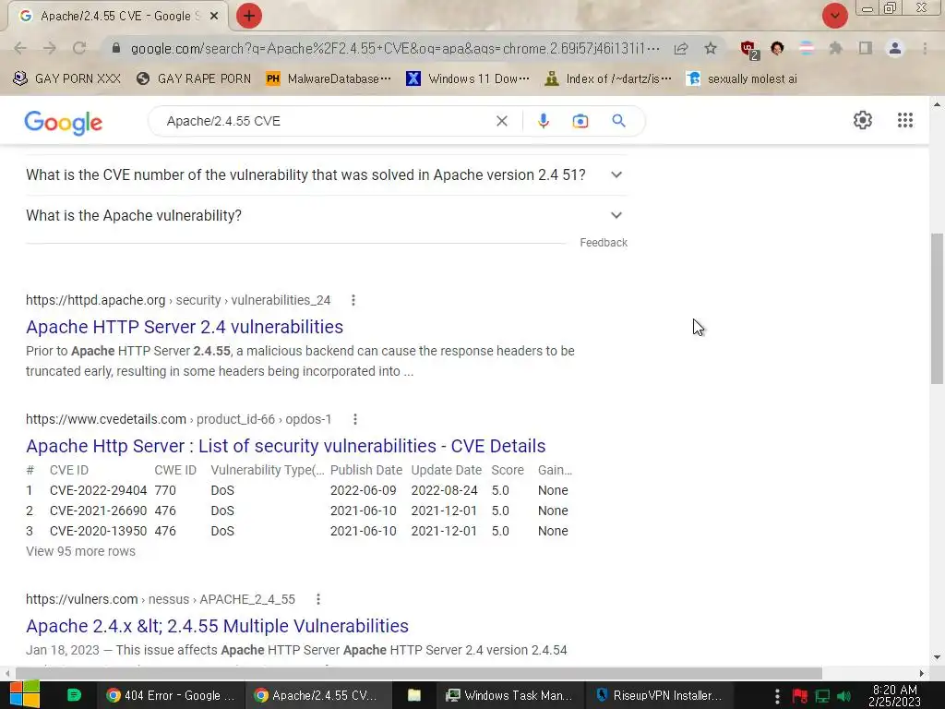The height and width of the screenshot is (709, 945).
Task: Switch to Windows Task Manager in taskbar
Action: click(508, 695)
